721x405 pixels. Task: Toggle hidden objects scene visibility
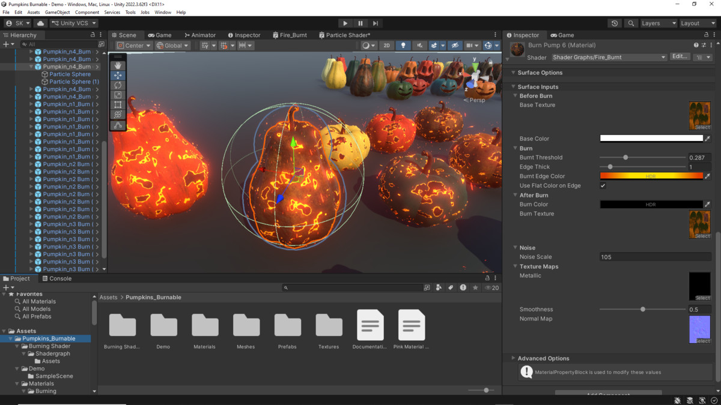coord(455,46)
